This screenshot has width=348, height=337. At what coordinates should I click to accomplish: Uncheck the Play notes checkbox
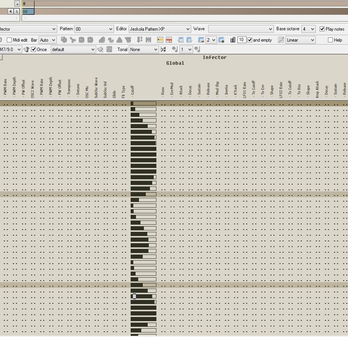(322, 29)
